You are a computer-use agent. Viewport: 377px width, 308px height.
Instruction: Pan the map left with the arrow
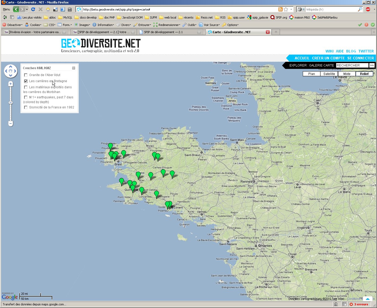pyautogui.click(x=6, y=71)
